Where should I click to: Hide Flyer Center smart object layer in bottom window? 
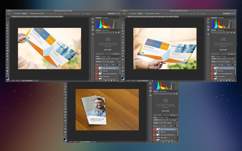(x=154, y=135)
